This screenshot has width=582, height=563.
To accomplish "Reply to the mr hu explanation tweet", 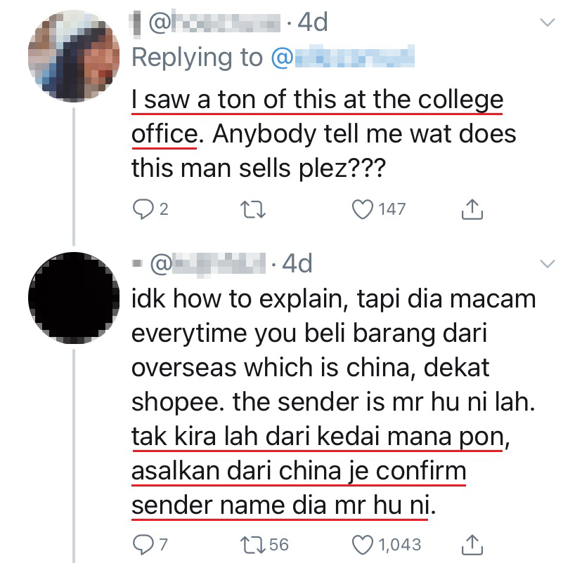I will pyautogui.click(x=143, y=543).
